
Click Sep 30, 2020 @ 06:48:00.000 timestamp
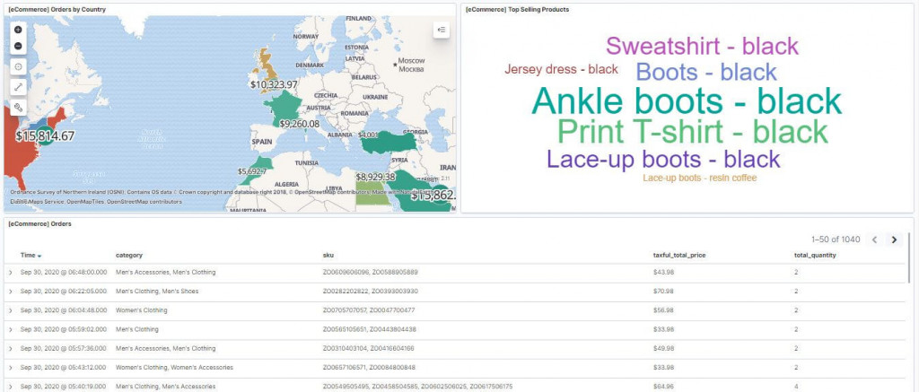tap(64, 273)
